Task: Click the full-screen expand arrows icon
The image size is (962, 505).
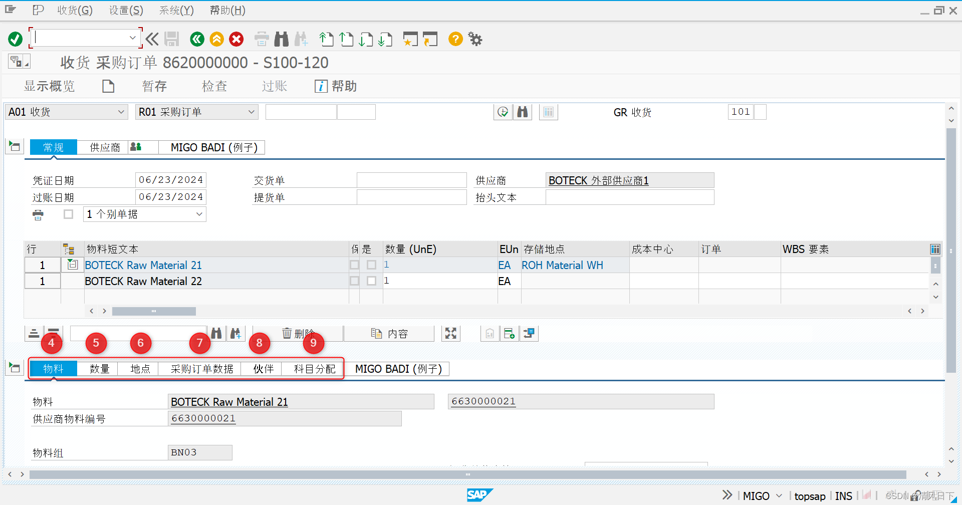Action: pos(451,333)
